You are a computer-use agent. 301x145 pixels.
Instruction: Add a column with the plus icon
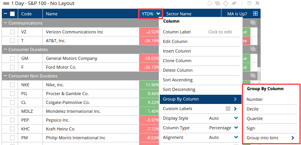tap(255, 13)
